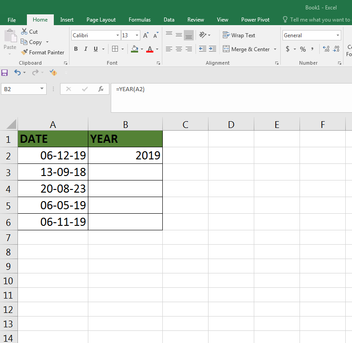Click the Increase Indent icon
The image size is (352, 343).
(213, 49)
